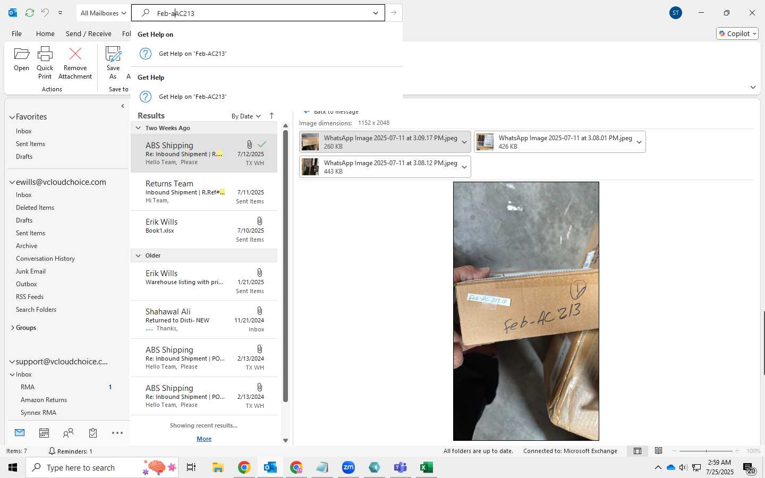Click the Reading view icon in status bar
The image size is (765, 478).
point(659,451)
